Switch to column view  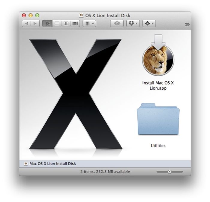(66, 24)
